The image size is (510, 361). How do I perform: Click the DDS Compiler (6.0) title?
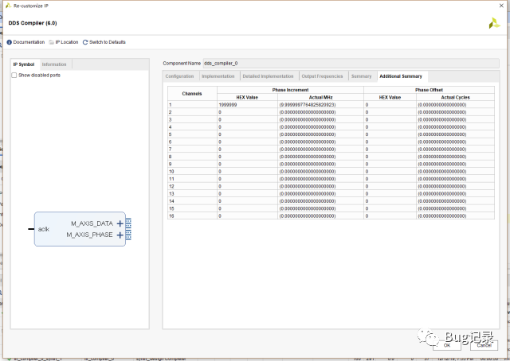(33, 23)
